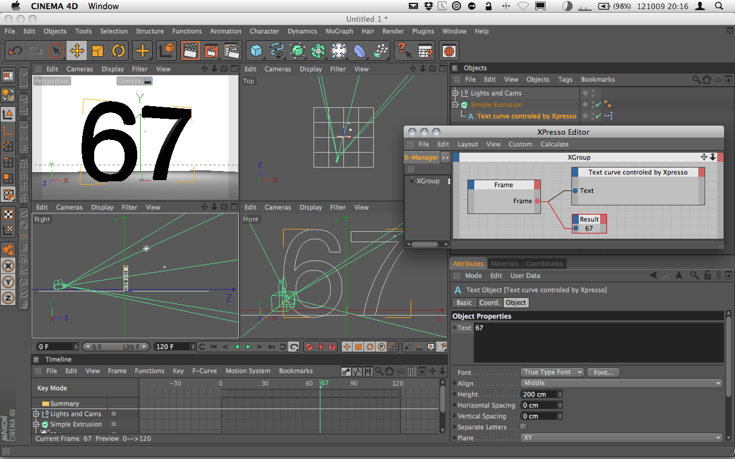Select the Move tool in top toolbar
This screenshot has width=735, height=459.
point(77,50)
